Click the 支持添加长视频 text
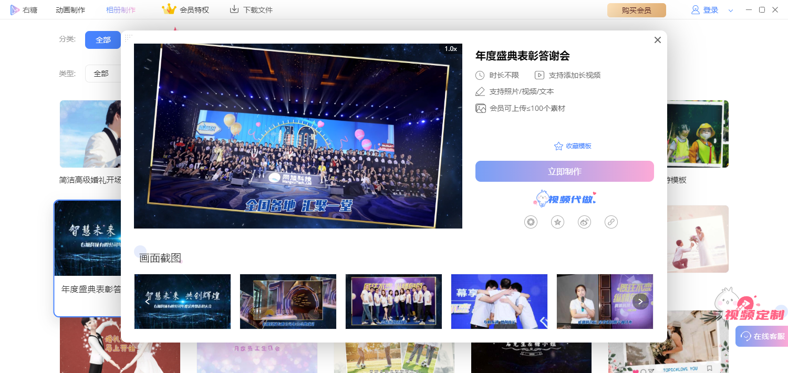The width and height of the screenshot is (788, 373). (574, 75)
